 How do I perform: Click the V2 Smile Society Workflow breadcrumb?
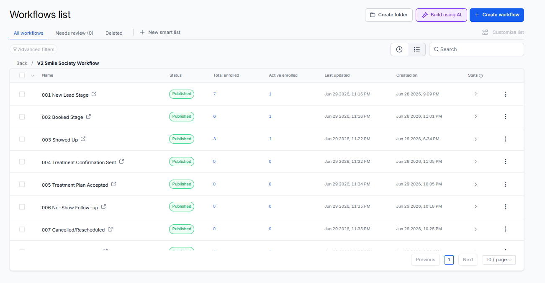pos(68,63)
